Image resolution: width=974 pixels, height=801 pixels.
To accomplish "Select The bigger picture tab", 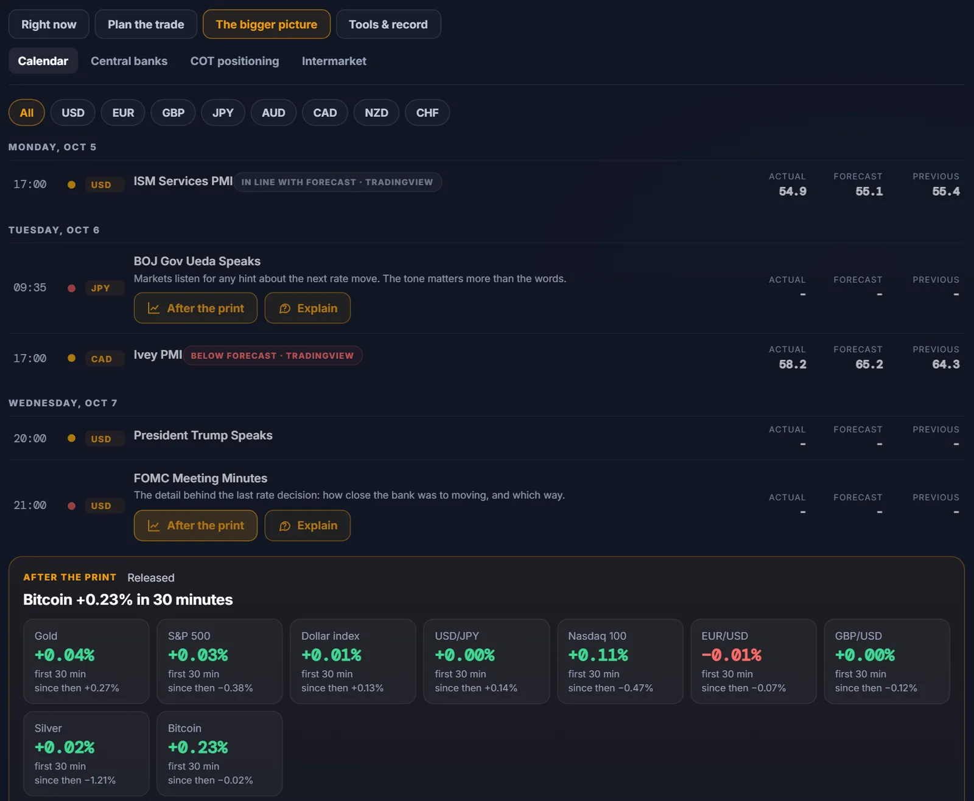I will [x=267, y=24].
